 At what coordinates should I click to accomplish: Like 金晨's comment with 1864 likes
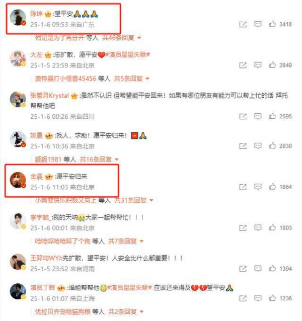click(272, 187)
